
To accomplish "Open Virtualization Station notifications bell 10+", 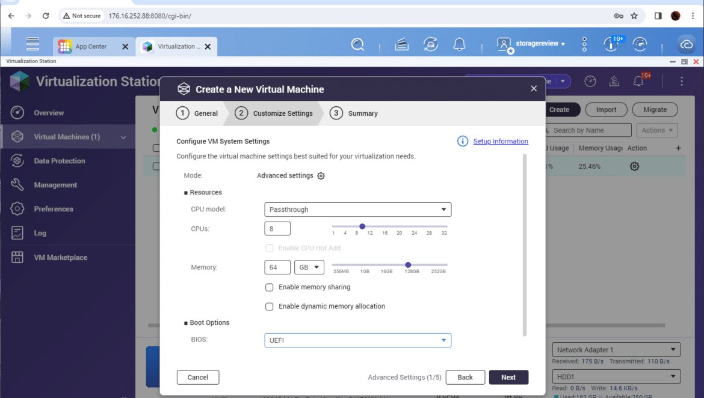I will pyautogui.click(x=640, y=80).
